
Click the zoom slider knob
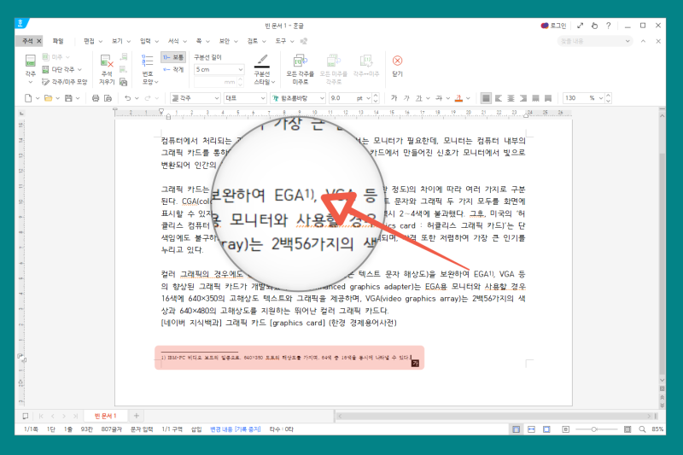(x=593, y=429)
